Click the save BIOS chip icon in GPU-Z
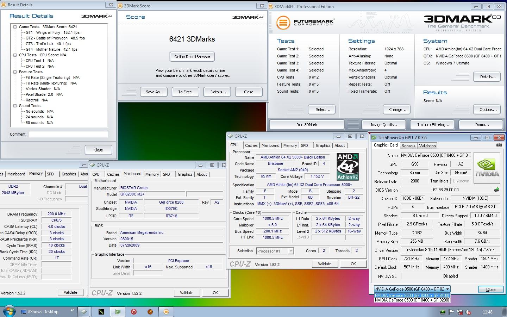The height and width of the screenshot is (317, 507). [496, 190]
